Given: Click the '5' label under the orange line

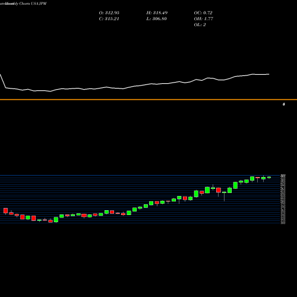Looking at the screenshot, I should point(284,104).
